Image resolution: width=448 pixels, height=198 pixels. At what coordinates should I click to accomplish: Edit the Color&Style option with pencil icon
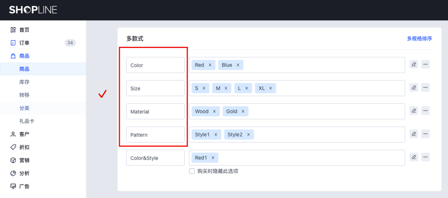tap(414, 157)
